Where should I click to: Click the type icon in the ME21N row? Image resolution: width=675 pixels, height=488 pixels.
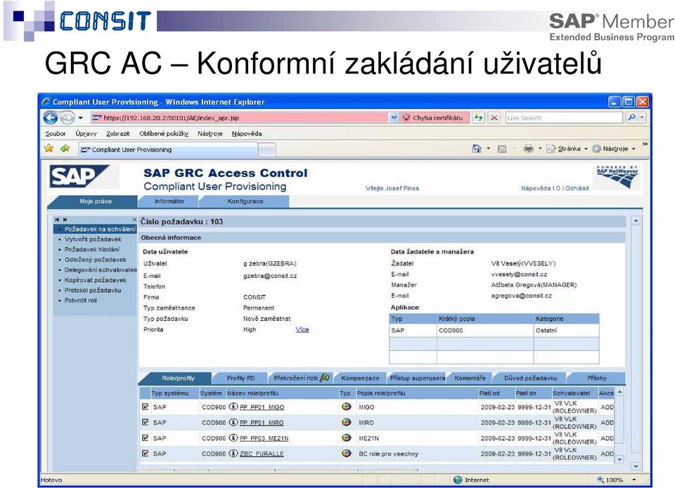click(x=346, y=437)
